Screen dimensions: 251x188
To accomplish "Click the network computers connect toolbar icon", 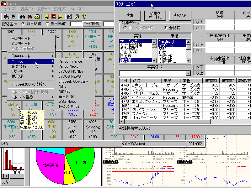I will tap(6, 17).
